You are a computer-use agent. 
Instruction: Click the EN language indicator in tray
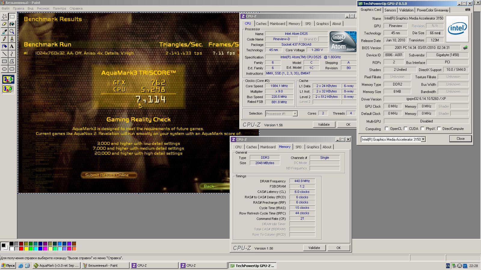click(448, 266)
